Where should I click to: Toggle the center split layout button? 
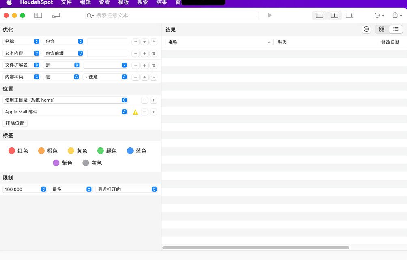[x=334, y=15]
